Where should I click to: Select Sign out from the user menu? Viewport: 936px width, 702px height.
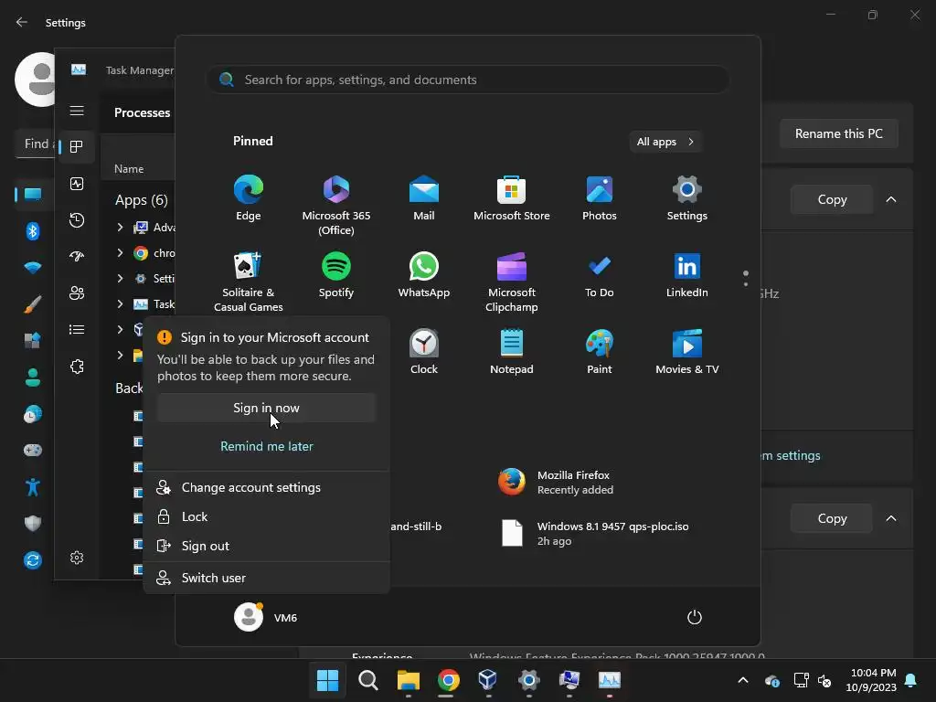coord(266,546)
